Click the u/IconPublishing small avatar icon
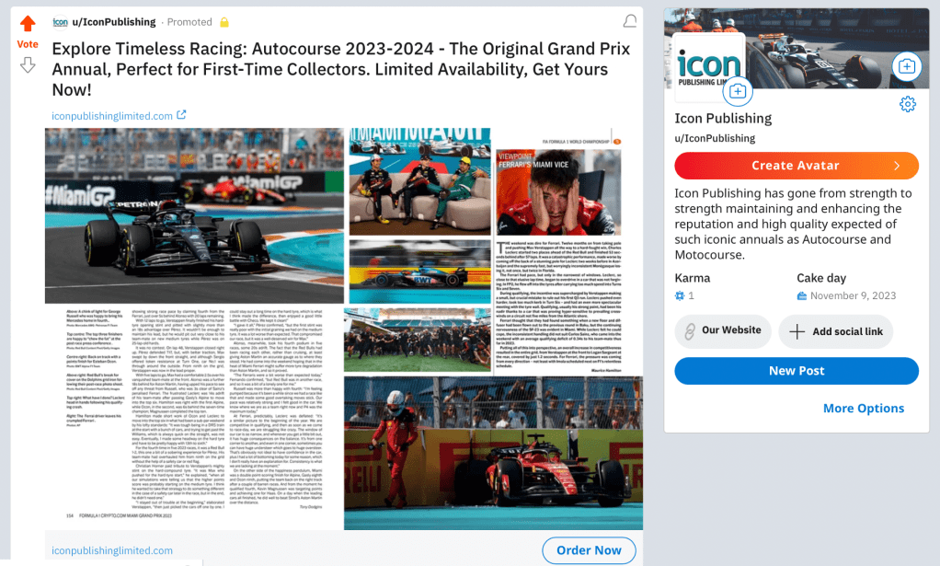This screenshot has width=940, height=566. (60, 22)
